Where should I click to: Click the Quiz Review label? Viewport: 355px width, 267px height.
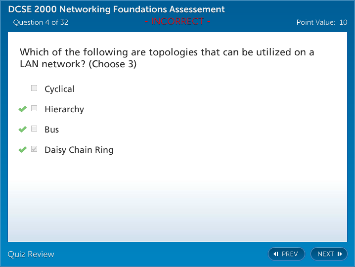(31, 254)
